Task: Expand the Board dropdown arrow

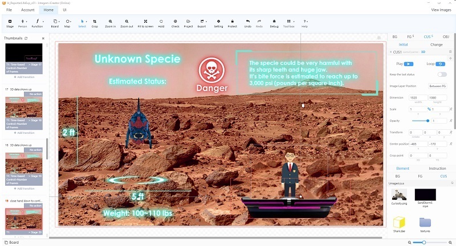Action: tap(59, 22)
